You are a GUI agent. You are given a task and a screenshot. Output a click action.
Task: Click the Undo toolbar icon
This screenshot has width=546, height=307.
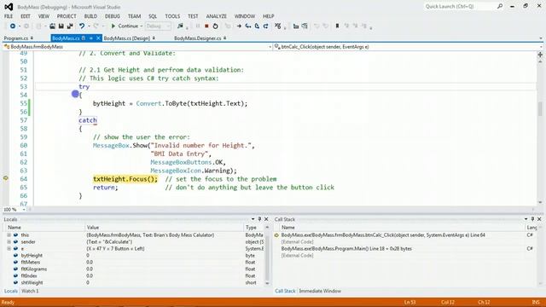point(82,26)
